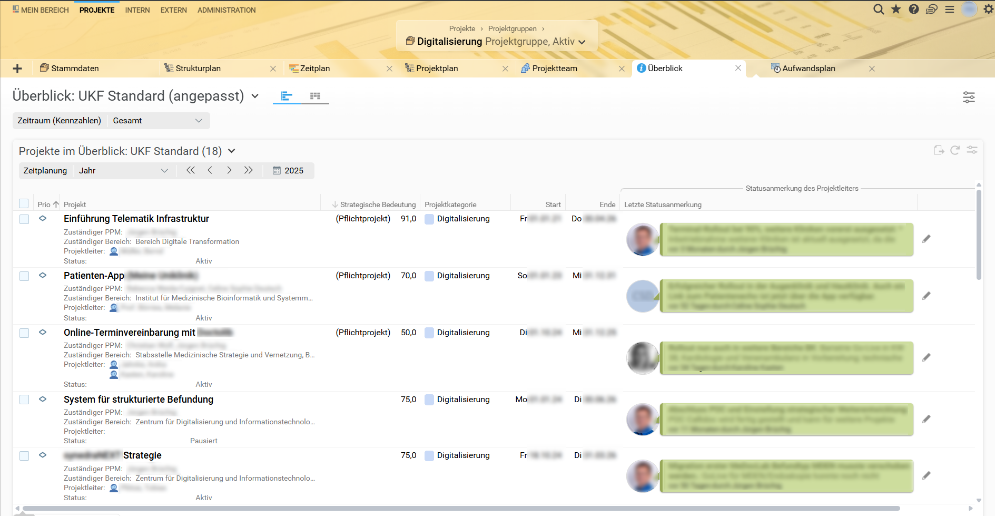
Task: Open the help question mark icon
Action: click(914, 9)
